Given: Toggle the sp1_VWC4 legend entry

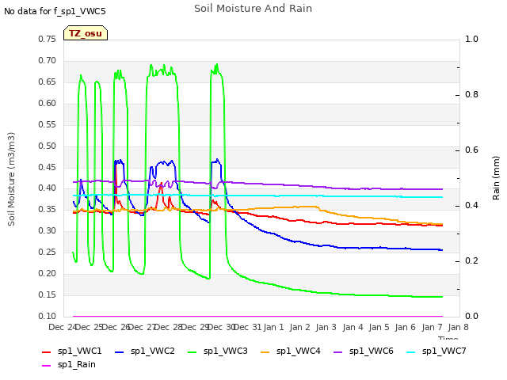Looking at the screenshot, I should click(x=291, y=351).
